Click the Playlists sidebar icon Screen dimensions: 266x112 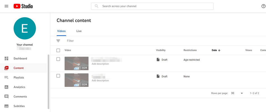(6, 77)
